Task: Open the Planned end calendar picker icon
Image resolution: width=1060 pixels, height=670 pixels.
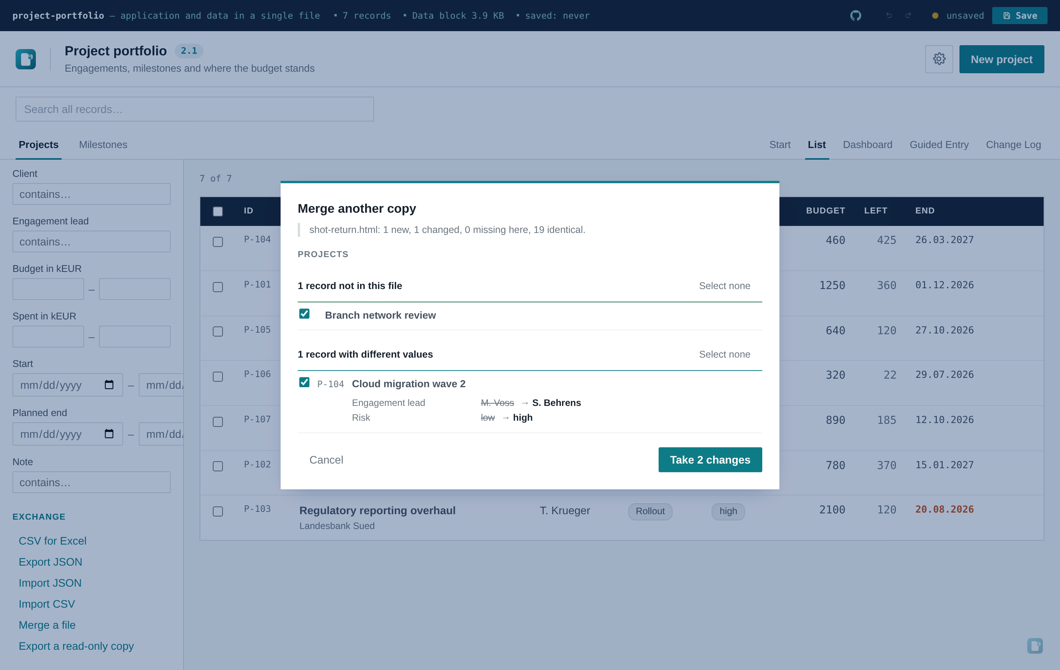Action: (x=109, y=434)
